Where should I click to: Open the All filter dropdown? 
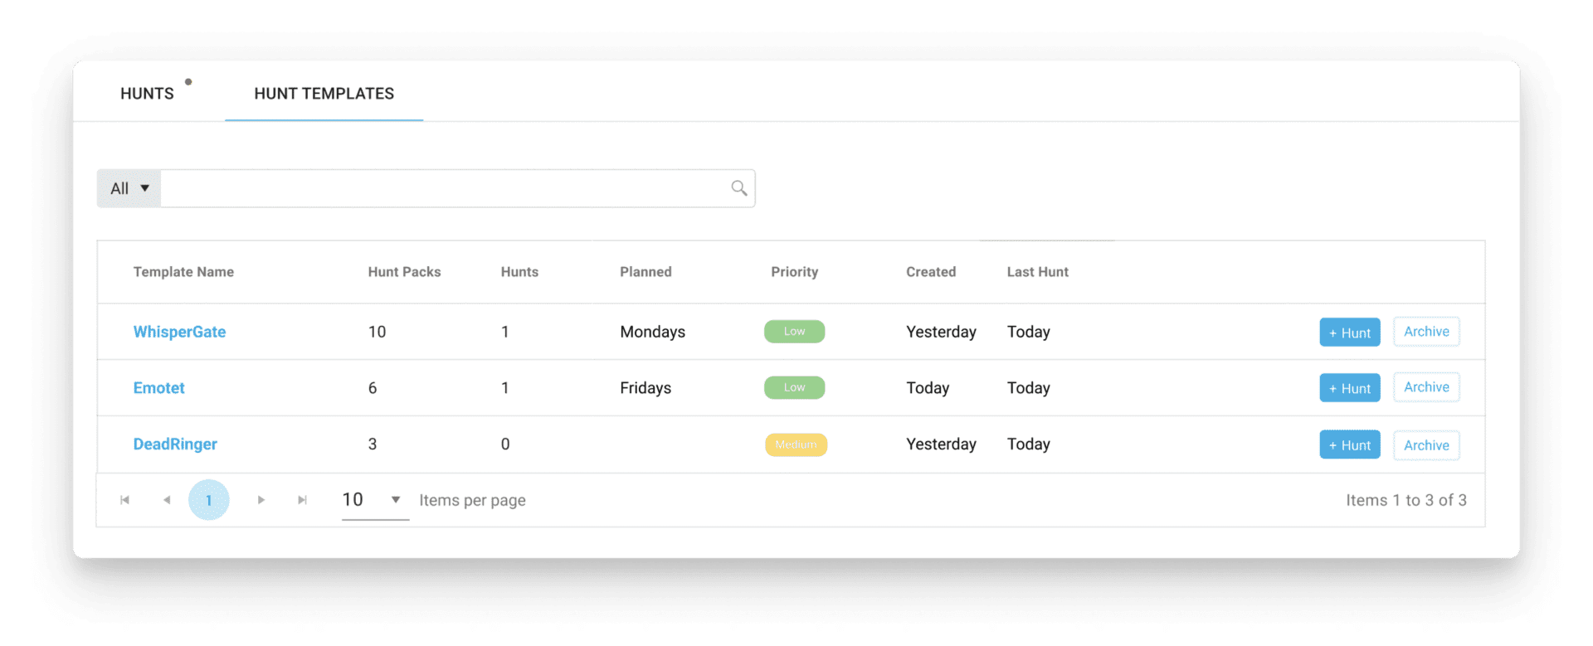(x=129, y=188)
